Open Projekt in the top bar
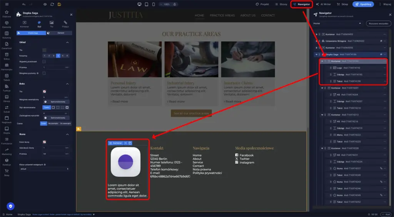Screen dimensions: 394x217 (262, 4)
